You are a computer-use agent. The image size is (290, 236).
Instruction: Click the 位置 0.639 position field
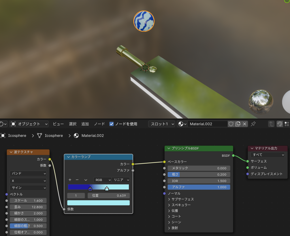109,196
